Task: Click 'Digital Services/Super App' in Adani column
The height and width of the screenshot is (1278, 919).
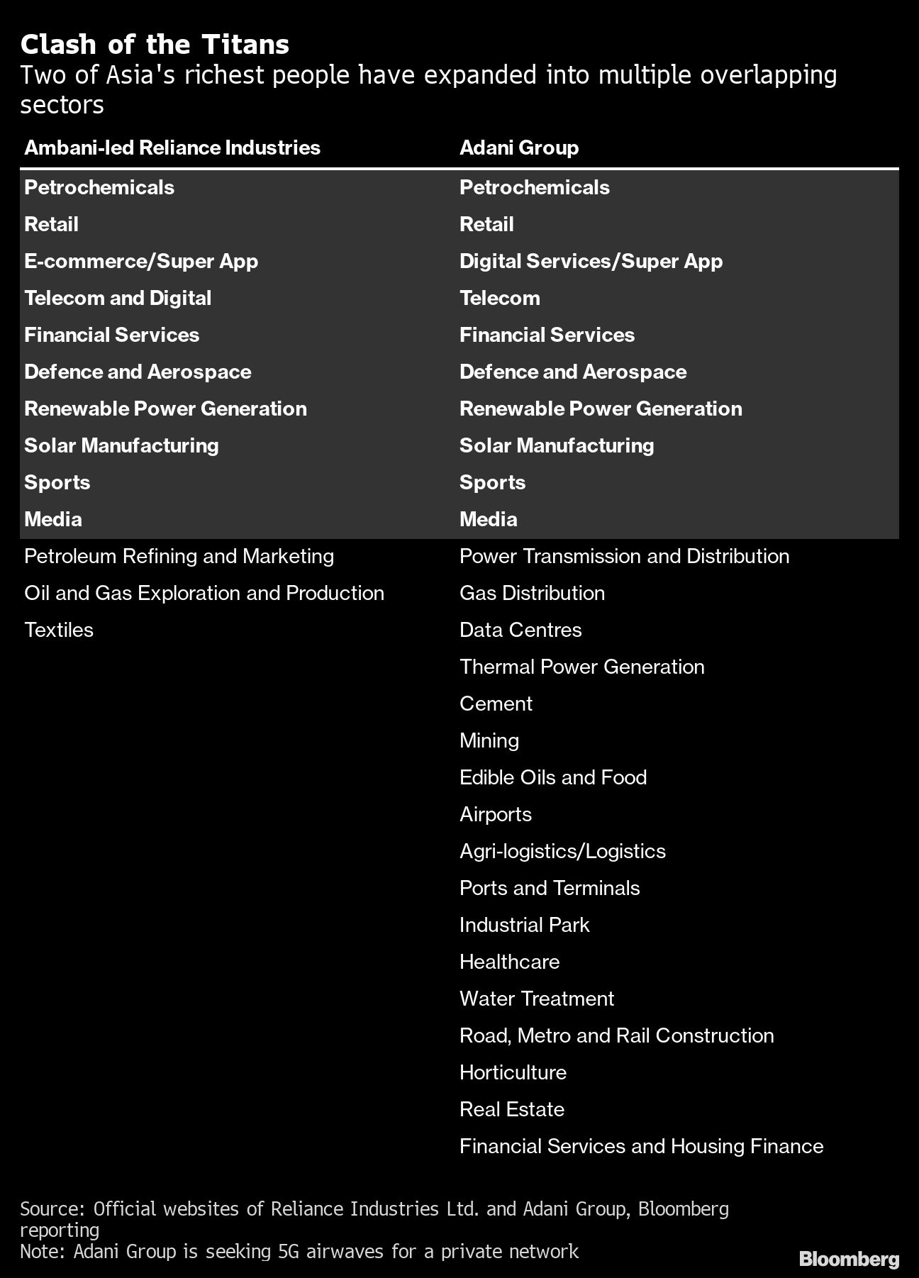Action: pyautogui.click(x=591, y=261)
